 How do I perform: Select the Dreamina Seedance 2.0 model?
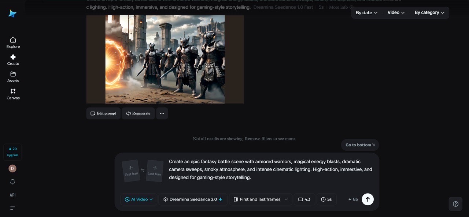click(193, 199)
